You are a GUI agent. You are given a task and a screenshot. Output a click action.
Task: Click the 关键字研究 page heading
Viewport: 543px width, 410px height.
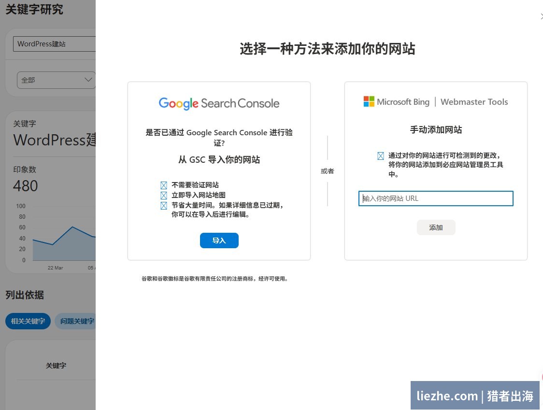(x=34, y=9)
